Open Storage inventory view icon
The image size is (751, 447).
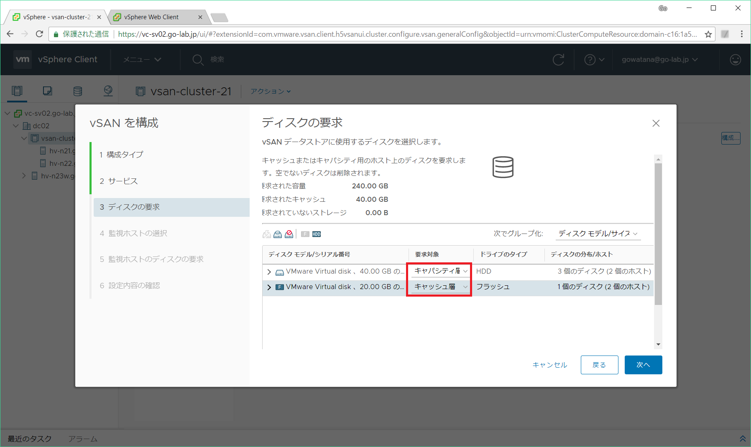[78, 91]
